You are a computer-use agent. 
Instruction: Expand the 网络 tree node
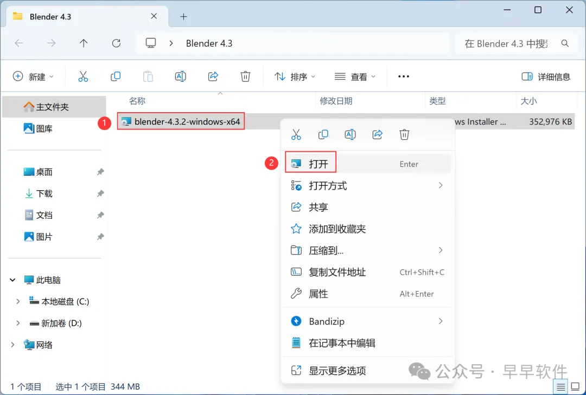(12, 345)
